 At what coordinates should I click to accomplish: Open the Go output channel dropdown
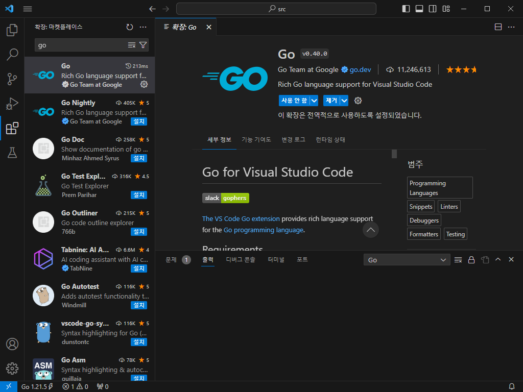click(407, 260)
